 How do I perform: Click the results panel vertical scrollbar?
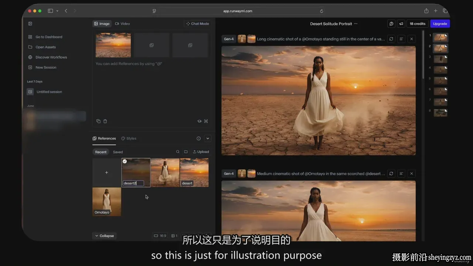423,55
